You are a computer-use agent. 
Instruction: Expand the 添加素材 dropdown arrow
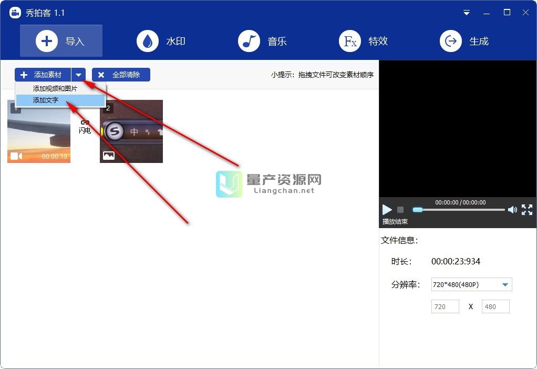79,75
